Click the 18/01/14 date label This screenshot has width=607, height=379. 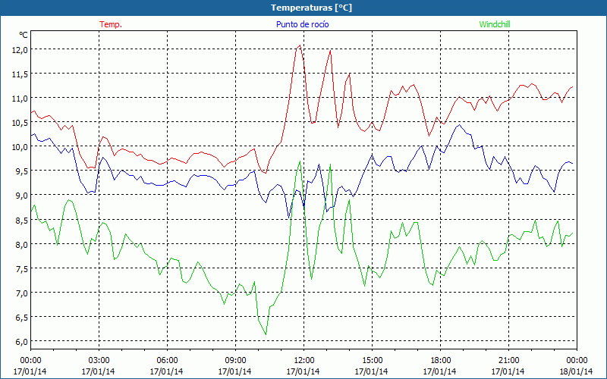point(576,371)
